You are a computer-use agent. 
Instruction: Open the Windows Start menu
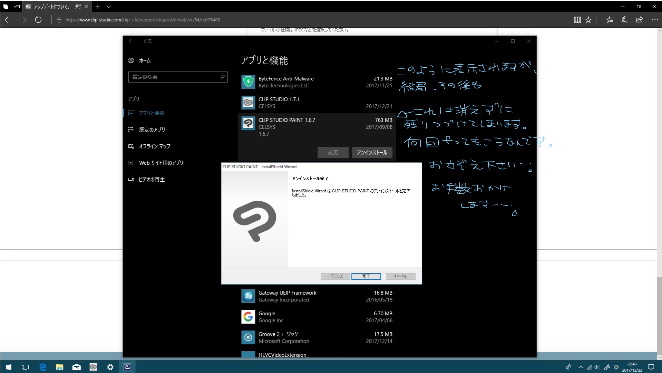tap(9, 367)
